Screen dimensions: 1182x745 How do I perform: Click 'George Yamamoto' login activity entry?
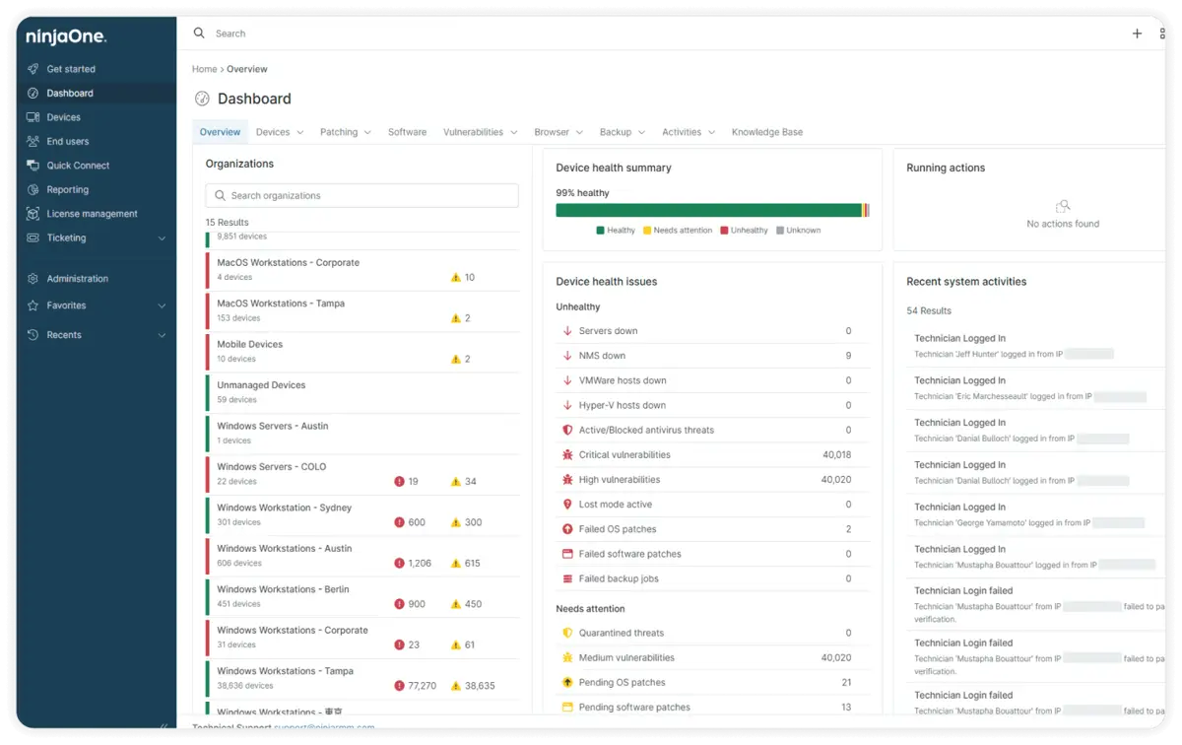(1034, 514)
